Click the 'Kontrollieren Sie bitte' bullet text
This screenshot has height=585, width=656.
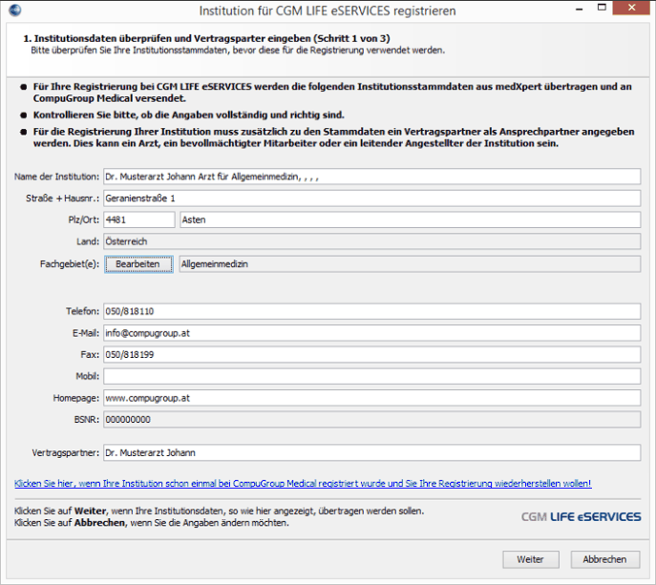click(x=189, y=115)
